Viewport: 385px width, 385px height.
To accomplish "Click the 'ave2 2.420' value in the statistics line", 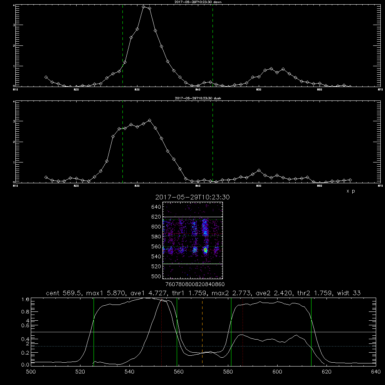I will [275, 293].
